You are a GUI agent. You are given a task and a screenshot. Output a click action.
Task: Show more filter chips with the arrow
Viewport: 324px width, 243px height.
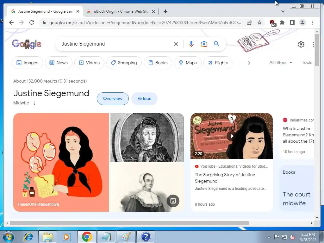pos(249,63)
